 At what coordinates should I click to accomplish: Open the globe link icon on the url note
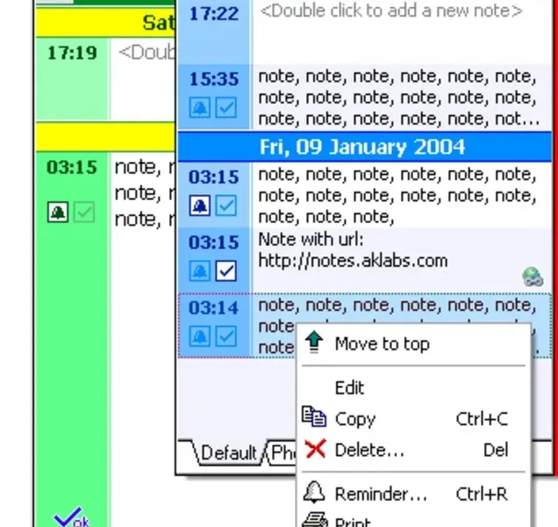(x=533, y=277)
